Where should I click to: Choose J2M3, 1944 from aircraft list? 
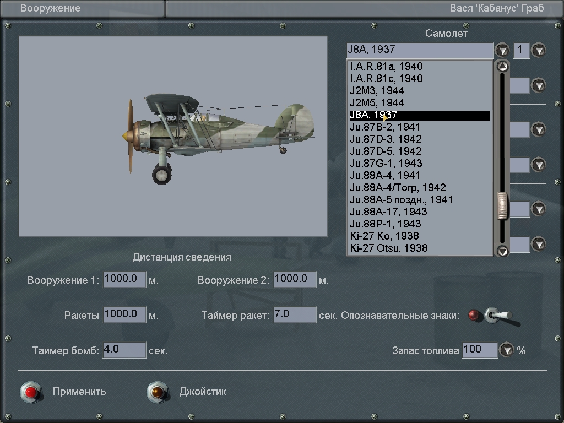(420, 91)
